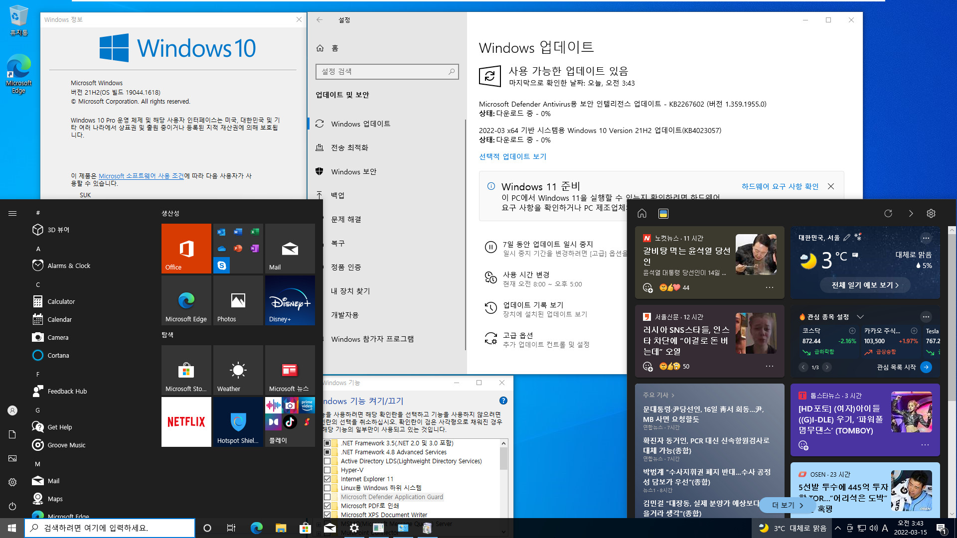This screenshot has width=957, height=538.
Task: Open the Weather tile
Action: pyautogui.click(x=238, y=370)
